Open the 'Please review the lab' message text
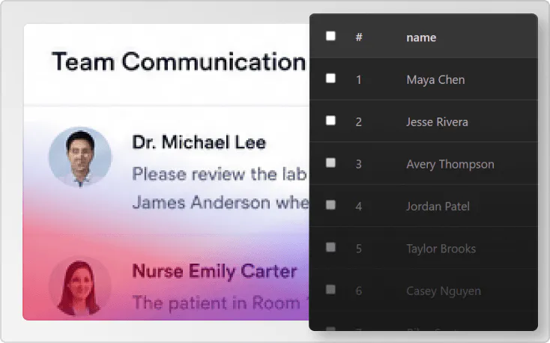550x343 pixels. coord(220,174)
